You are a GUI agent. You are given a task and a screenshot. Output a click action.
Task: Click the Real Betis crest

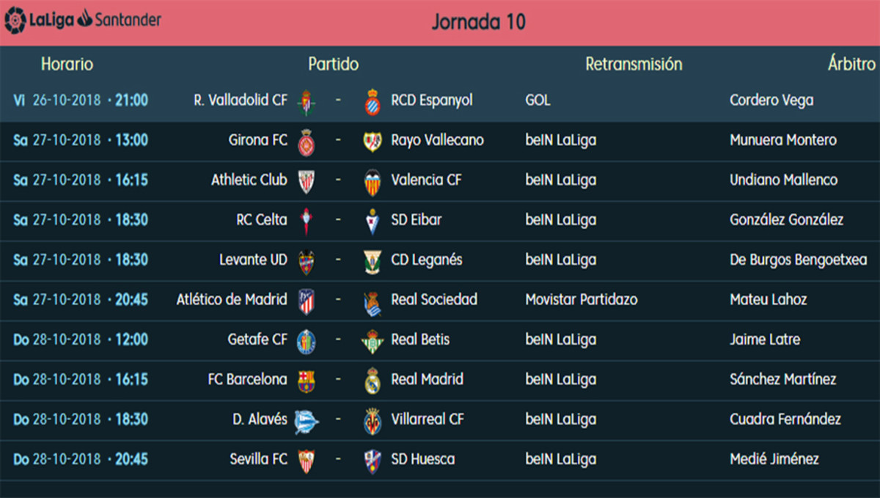pyautogui.click(x=373, y=340)
